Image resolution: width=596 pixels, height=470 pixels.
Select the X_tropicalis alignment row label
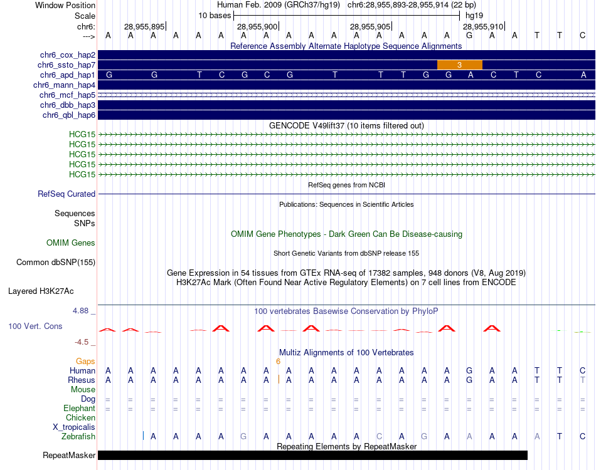(x=74, y=427)
